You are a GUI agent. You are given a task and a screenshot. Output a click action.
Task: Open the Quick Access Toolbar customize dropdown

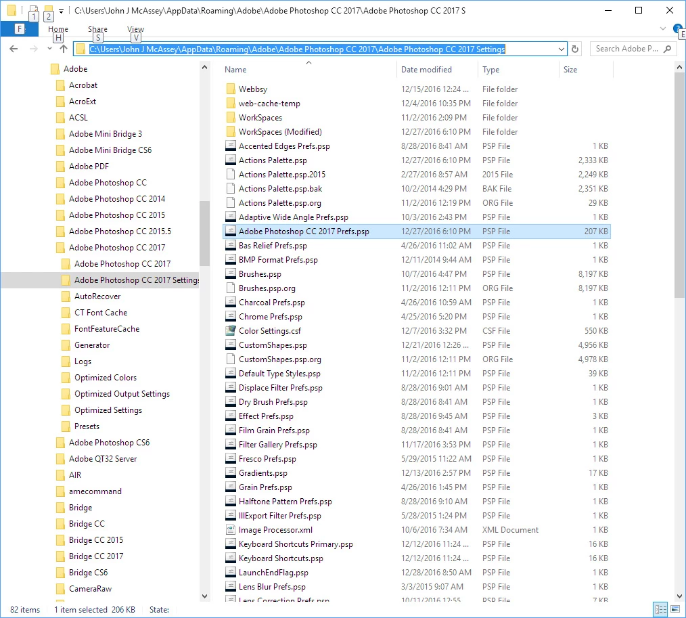click(62, 11)
